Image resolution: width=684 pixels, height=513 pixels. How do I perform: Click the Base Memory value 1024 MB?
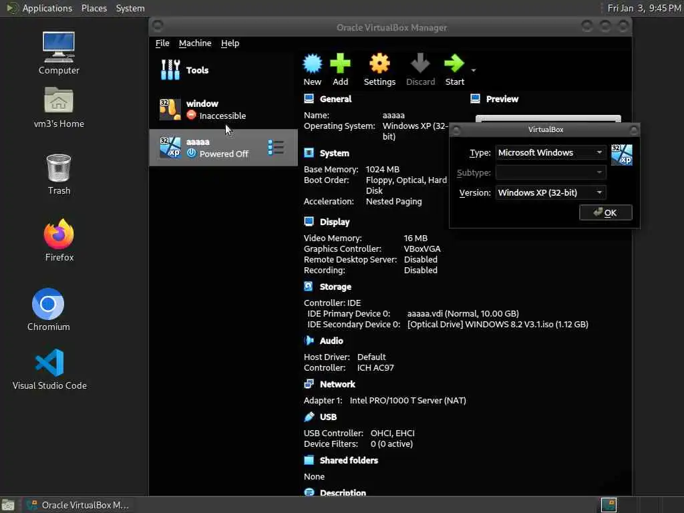pos(383,169)
